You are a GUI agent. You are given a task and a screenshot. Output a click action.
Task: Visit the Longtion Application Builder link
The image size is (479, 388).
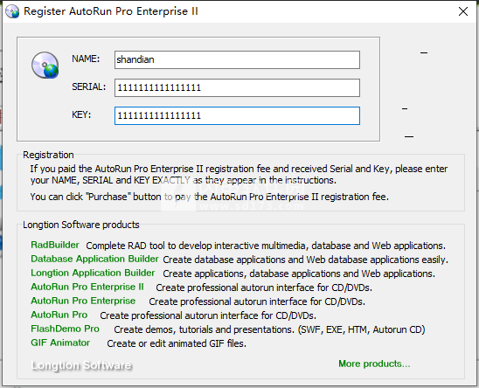click(x=93, y=273)
